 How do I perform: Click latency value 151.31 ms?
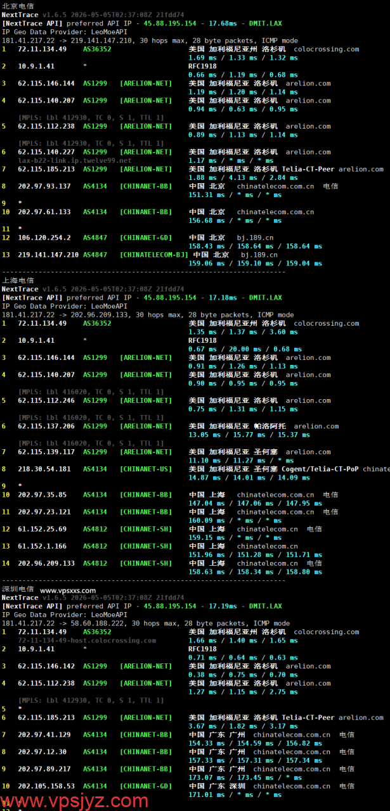(x=207, y=195)
